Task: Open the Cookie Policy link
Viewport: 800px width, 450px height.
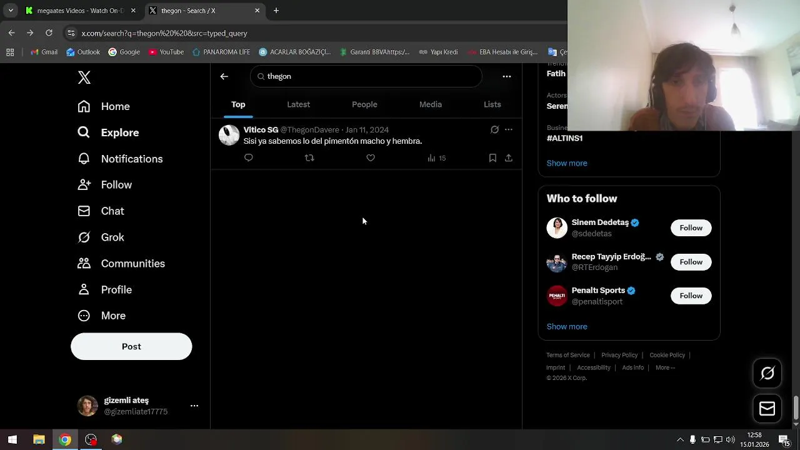Action: [x=667, y=355]
